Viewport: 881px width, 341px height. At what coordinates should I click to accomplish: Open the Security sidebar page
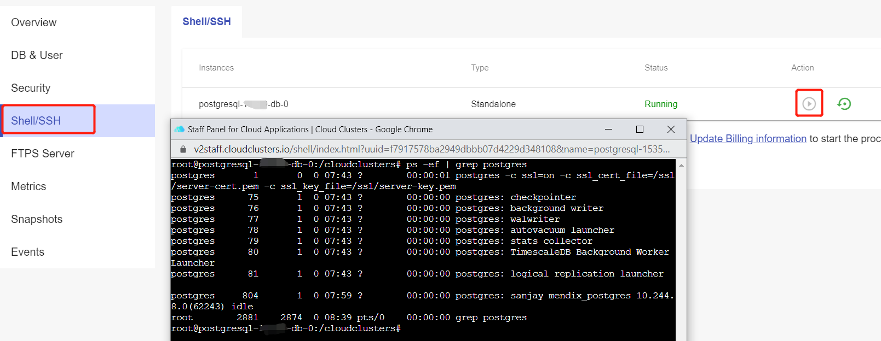point(31,88)
